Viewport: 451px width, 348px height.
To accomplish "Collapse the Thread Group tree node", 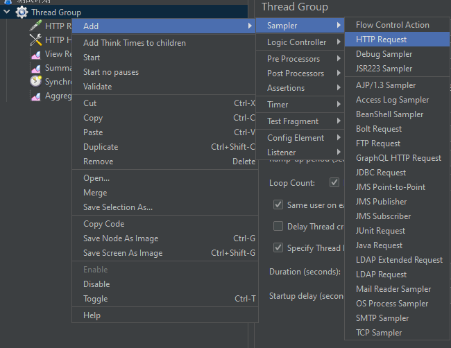I will pos(7,12).
